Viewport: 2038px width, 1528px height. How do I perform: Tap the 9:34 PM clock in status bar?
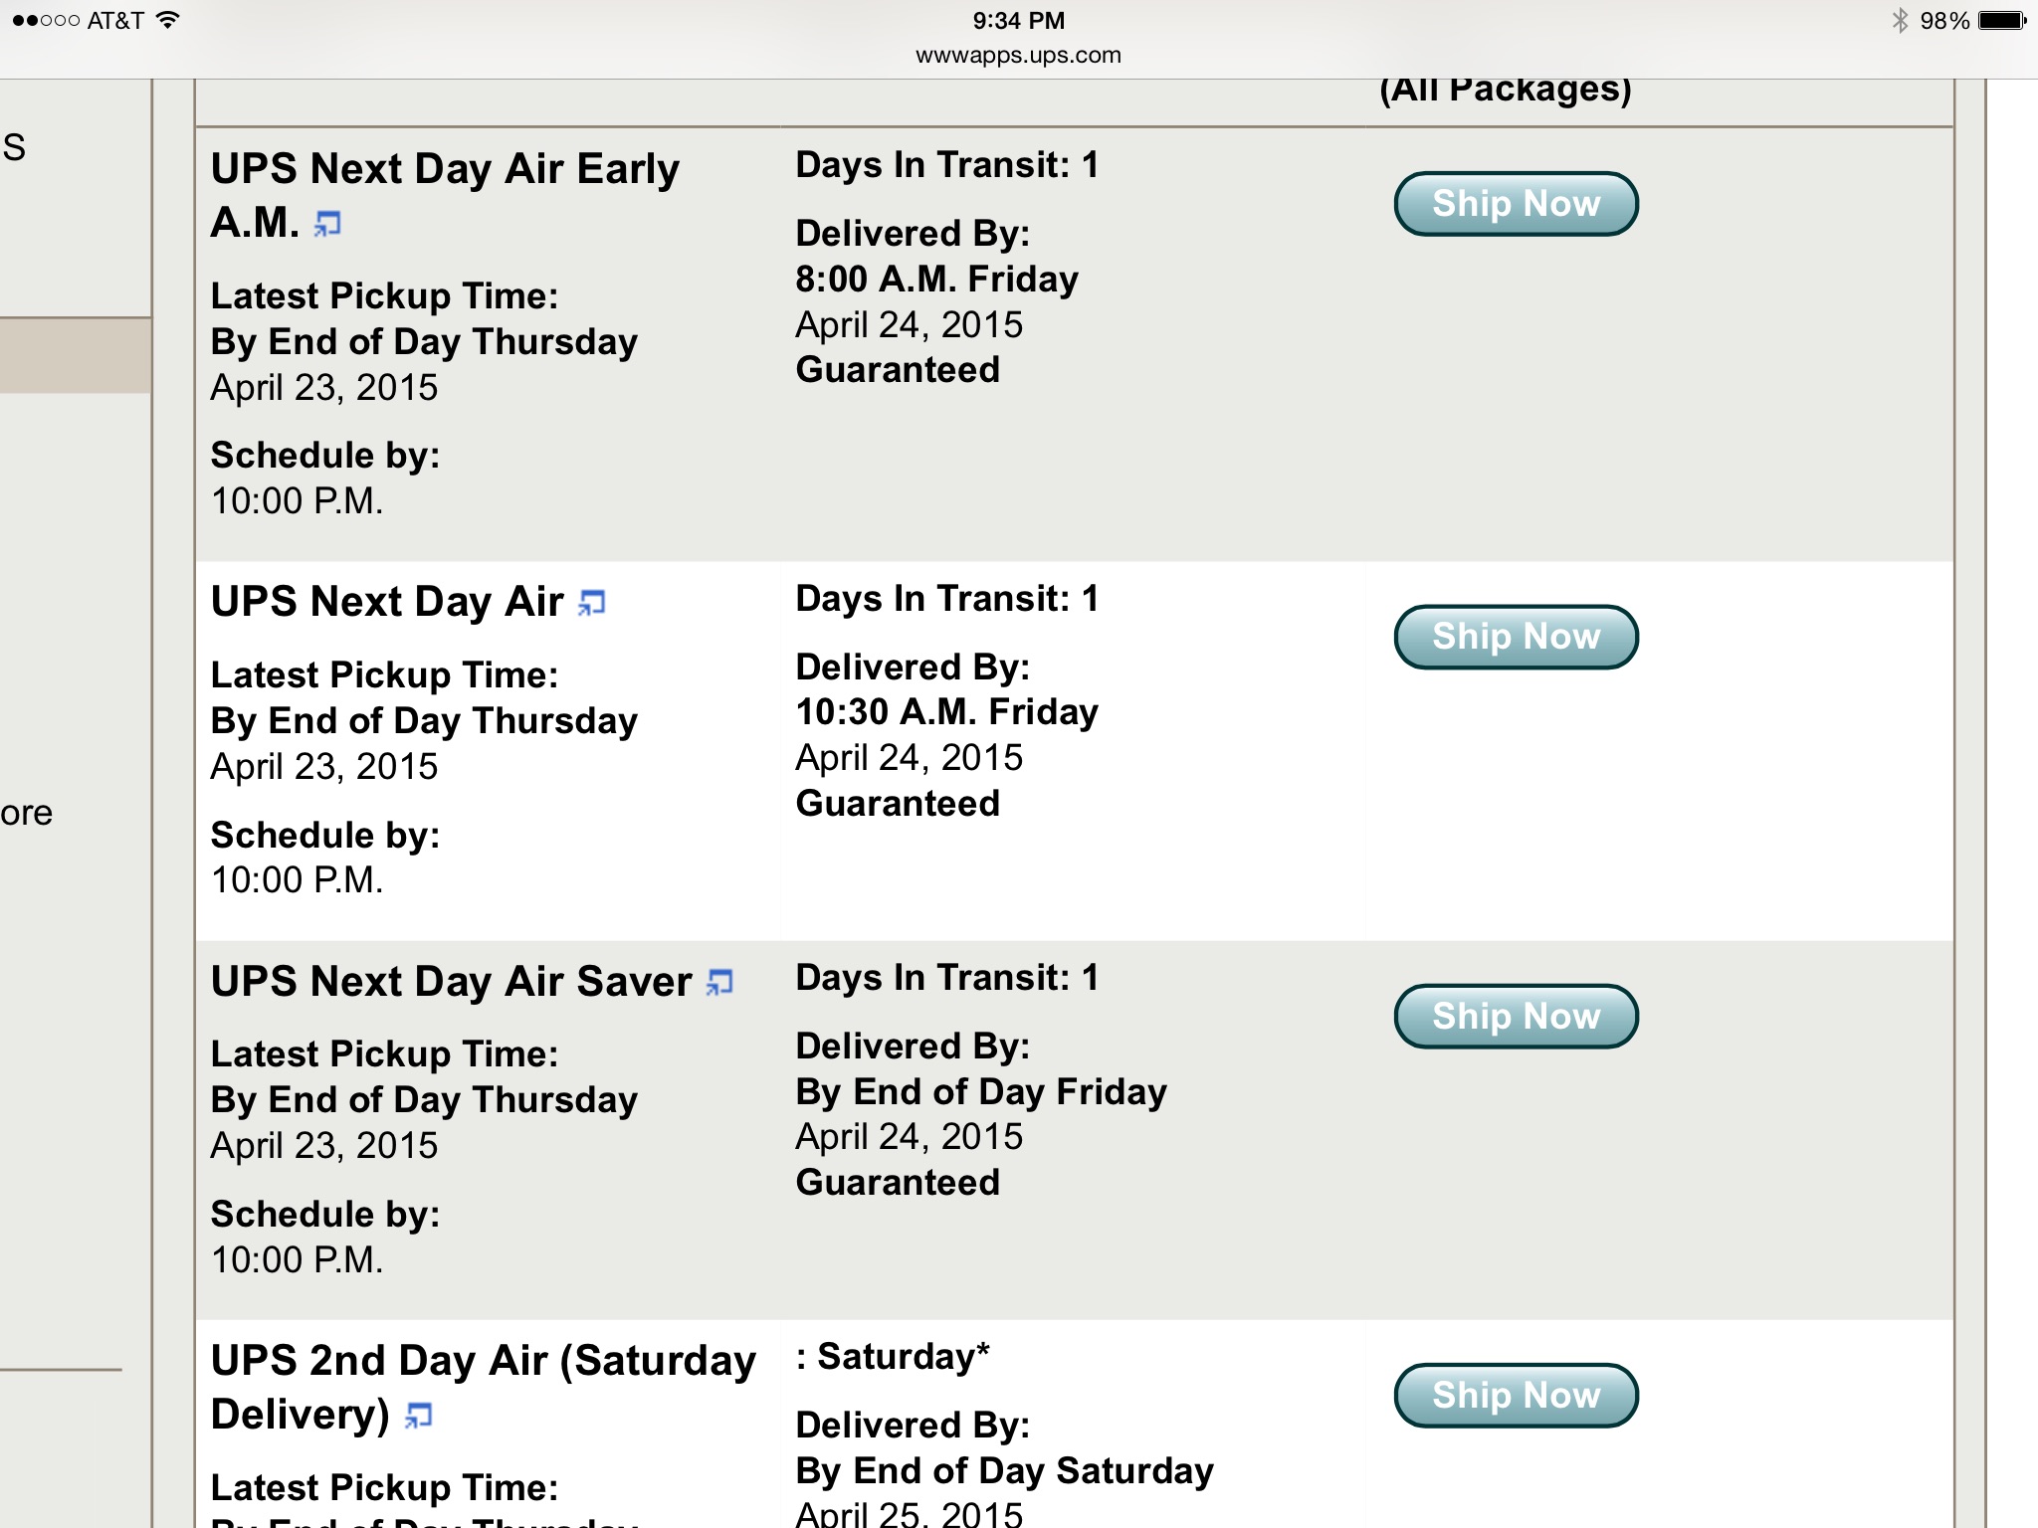tap(1018, 21)
